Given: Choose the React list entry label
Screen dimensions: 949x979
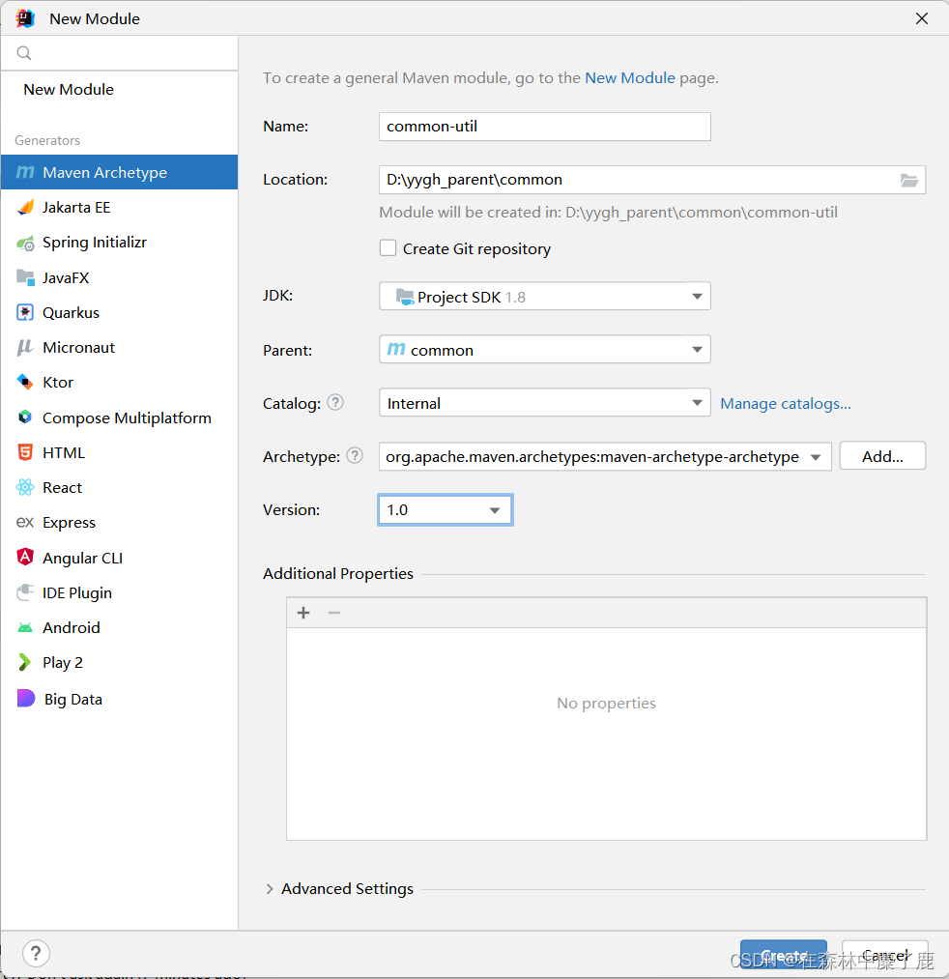Looking at the screenshot, I should (x=62, y=488).
